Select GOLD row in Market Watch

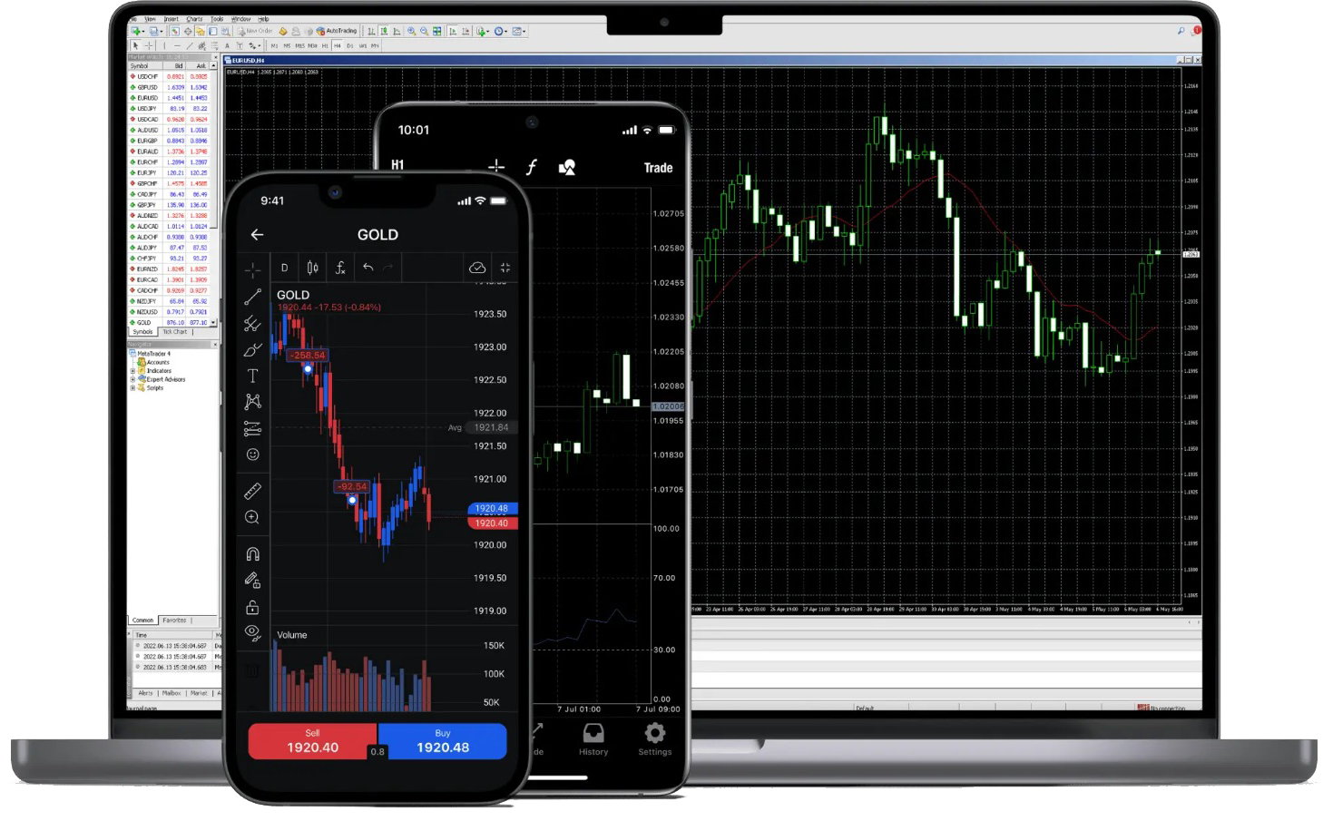[x=169, y=322]
